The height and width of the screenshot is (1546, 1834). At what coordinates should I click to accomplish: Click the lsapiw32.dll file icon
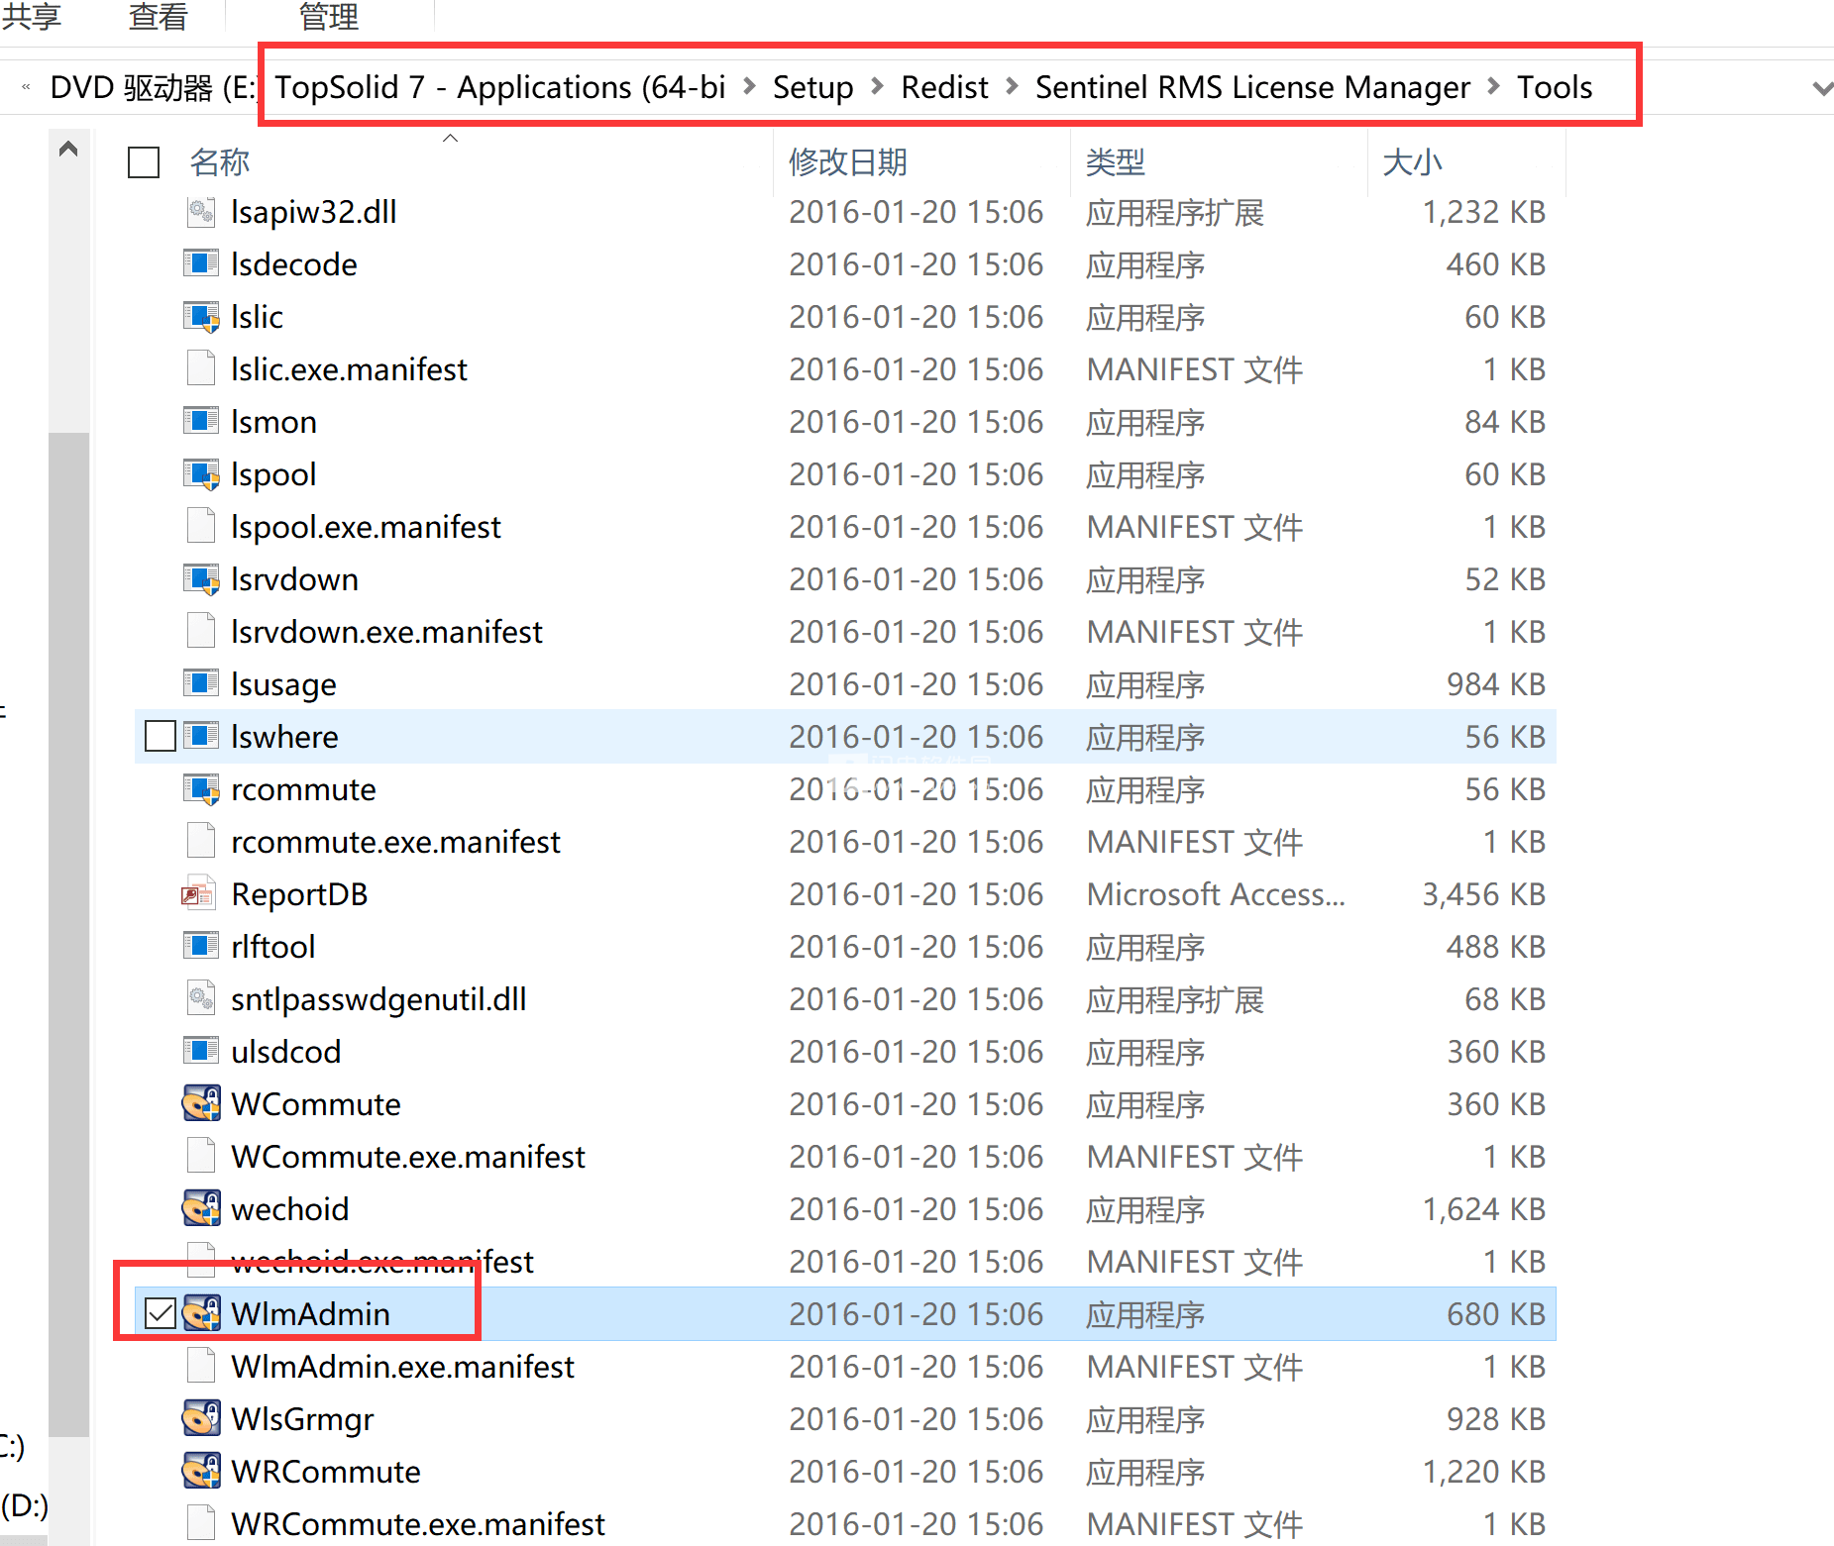[x=201, y=211]
